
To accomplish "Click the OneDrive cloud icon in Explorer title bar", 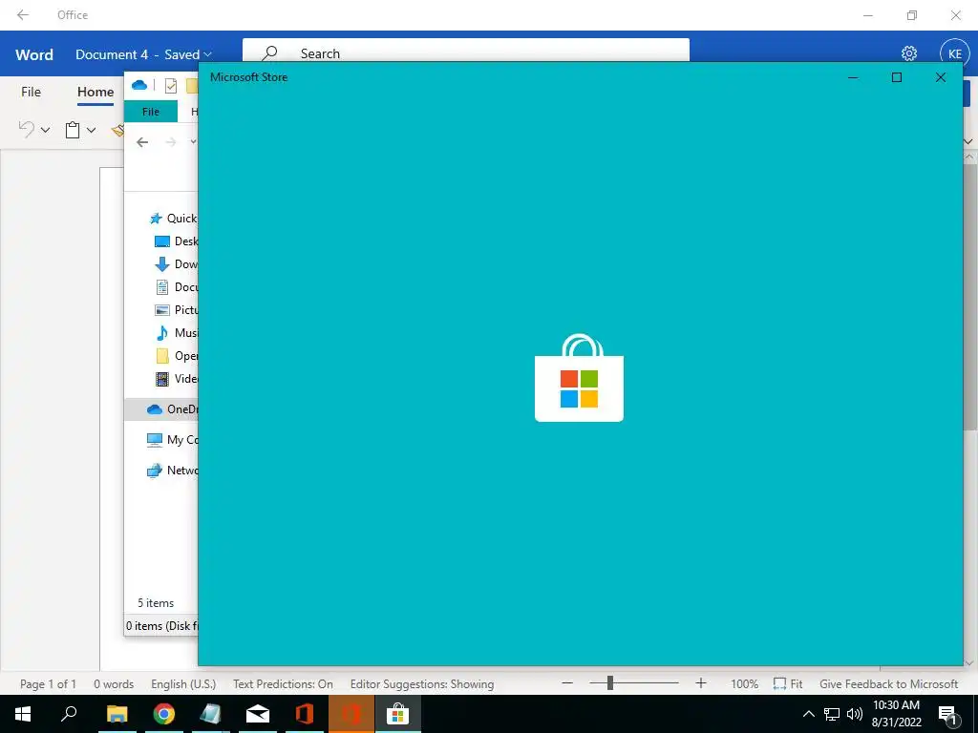I will 139,85.
